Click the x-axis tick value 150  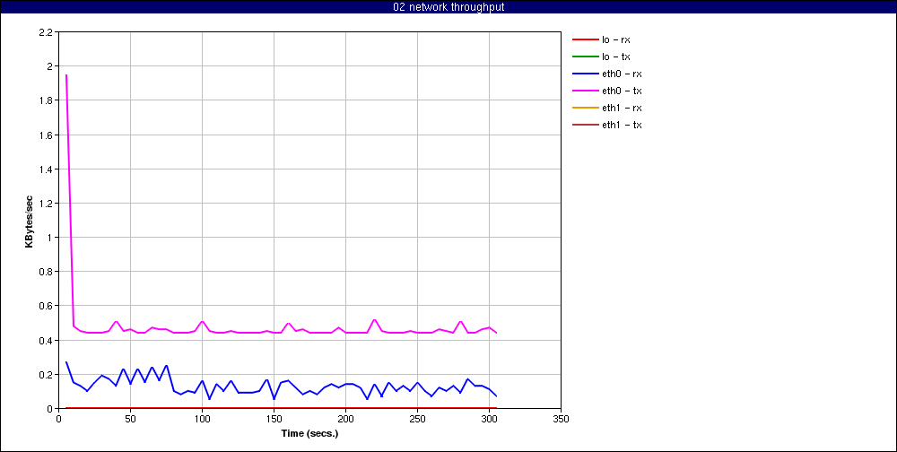click(x=274, y=419)
